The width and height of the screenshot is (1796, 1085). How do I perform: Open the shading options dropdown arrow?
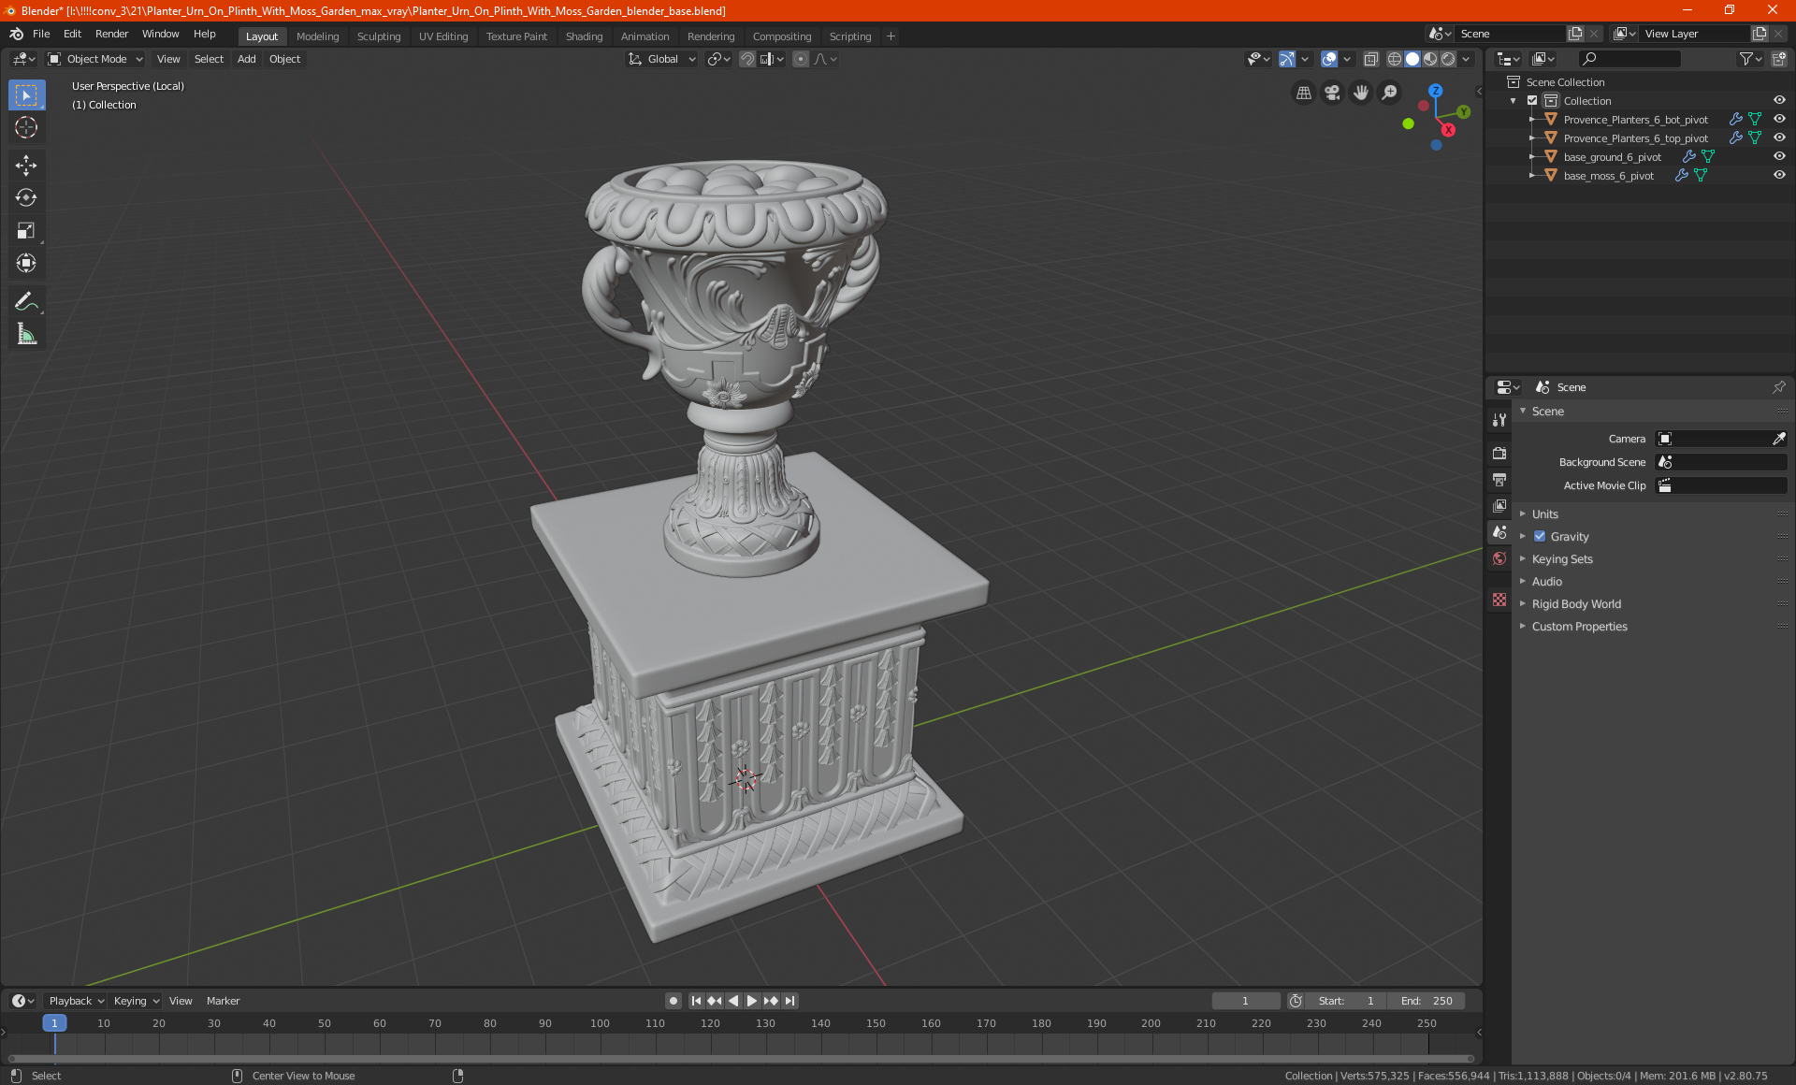click(1467, 59)
